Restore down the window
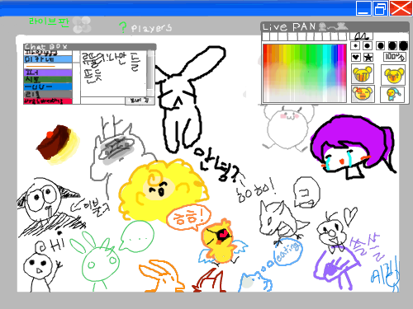This screenshot has width=413, height=309. [381, 8]
